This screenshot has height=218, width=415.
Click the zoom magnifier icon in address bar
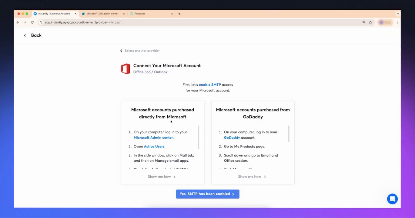pyautogui.click(x=364, y=22)
